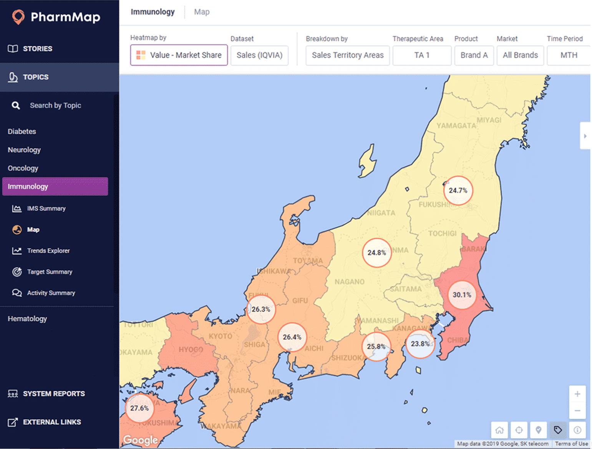
Task: Select the Map breadcrumb tab
Action: [x=202, y=12]
